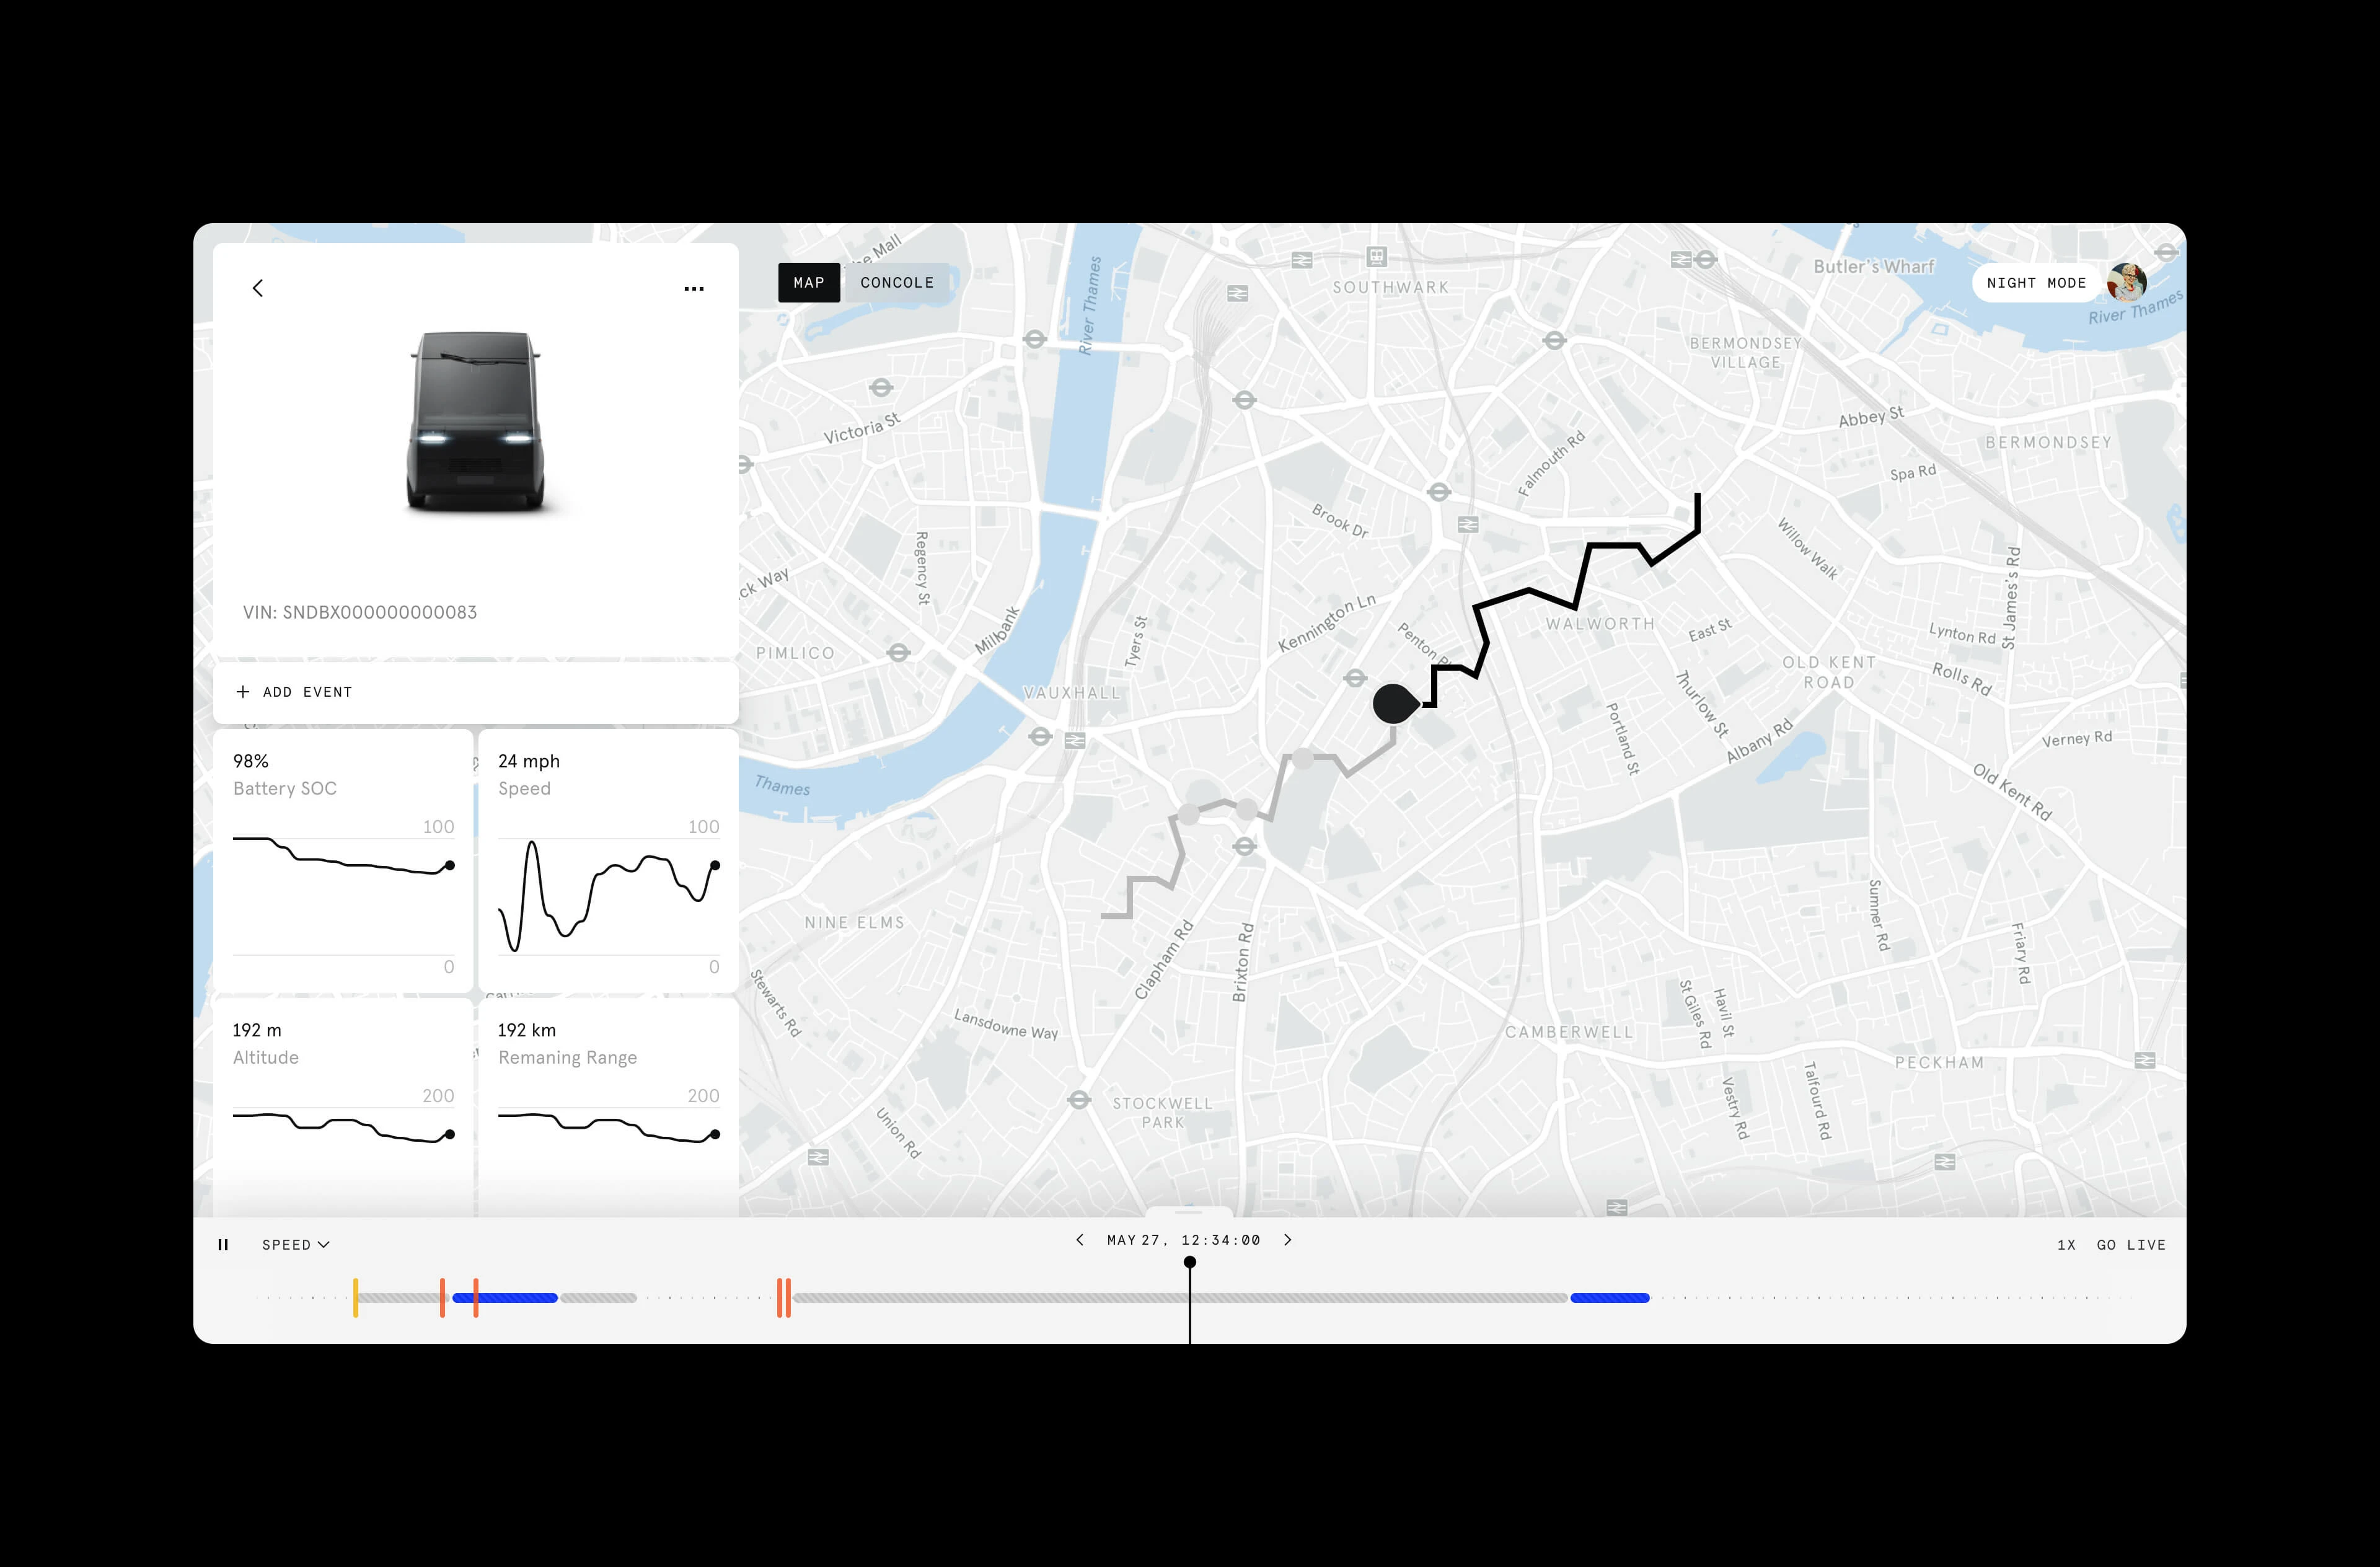Screen dimensions: 2380x1567
Task: Click the timeline playhead handle
Action: click(1190, 1262)
